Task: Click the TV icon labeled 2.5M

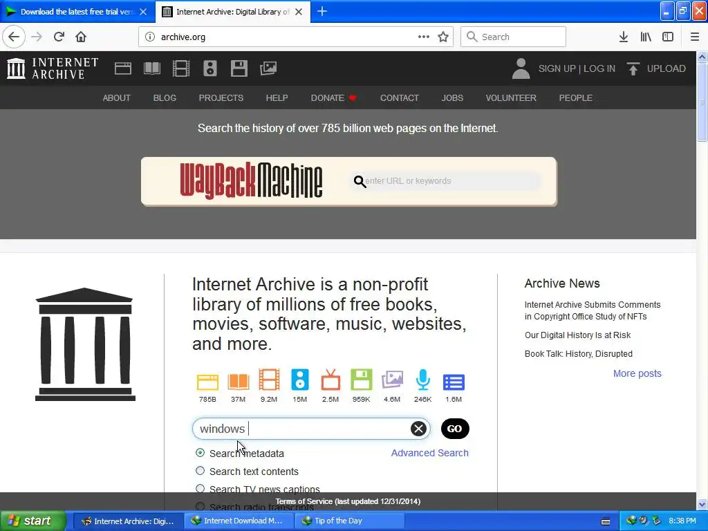Action: click(330, 380)
